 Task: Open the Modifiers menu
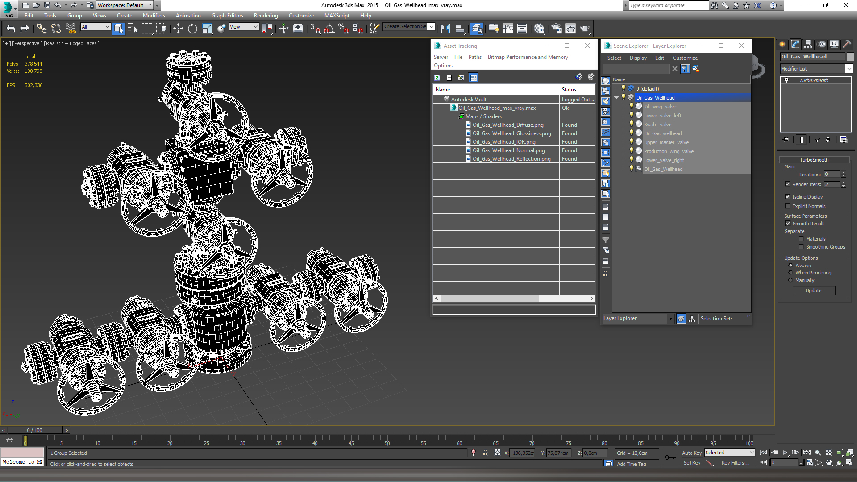[154, 16]
